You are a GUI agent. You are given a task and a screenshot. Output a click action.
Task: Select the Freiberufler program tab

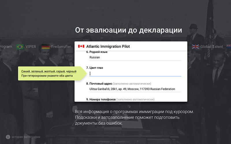61,47
